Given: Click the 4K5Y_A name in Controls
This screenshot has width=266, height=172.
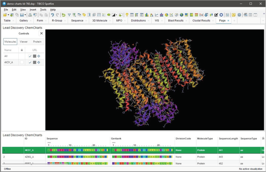Looking at the screenshot, I should coord(9,62).
